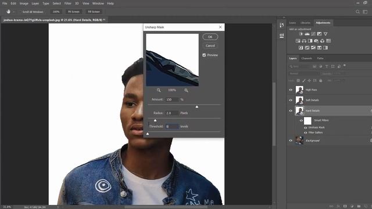Filter layers by shape type
The image size is (372, 209).
[x=333, y=66]
